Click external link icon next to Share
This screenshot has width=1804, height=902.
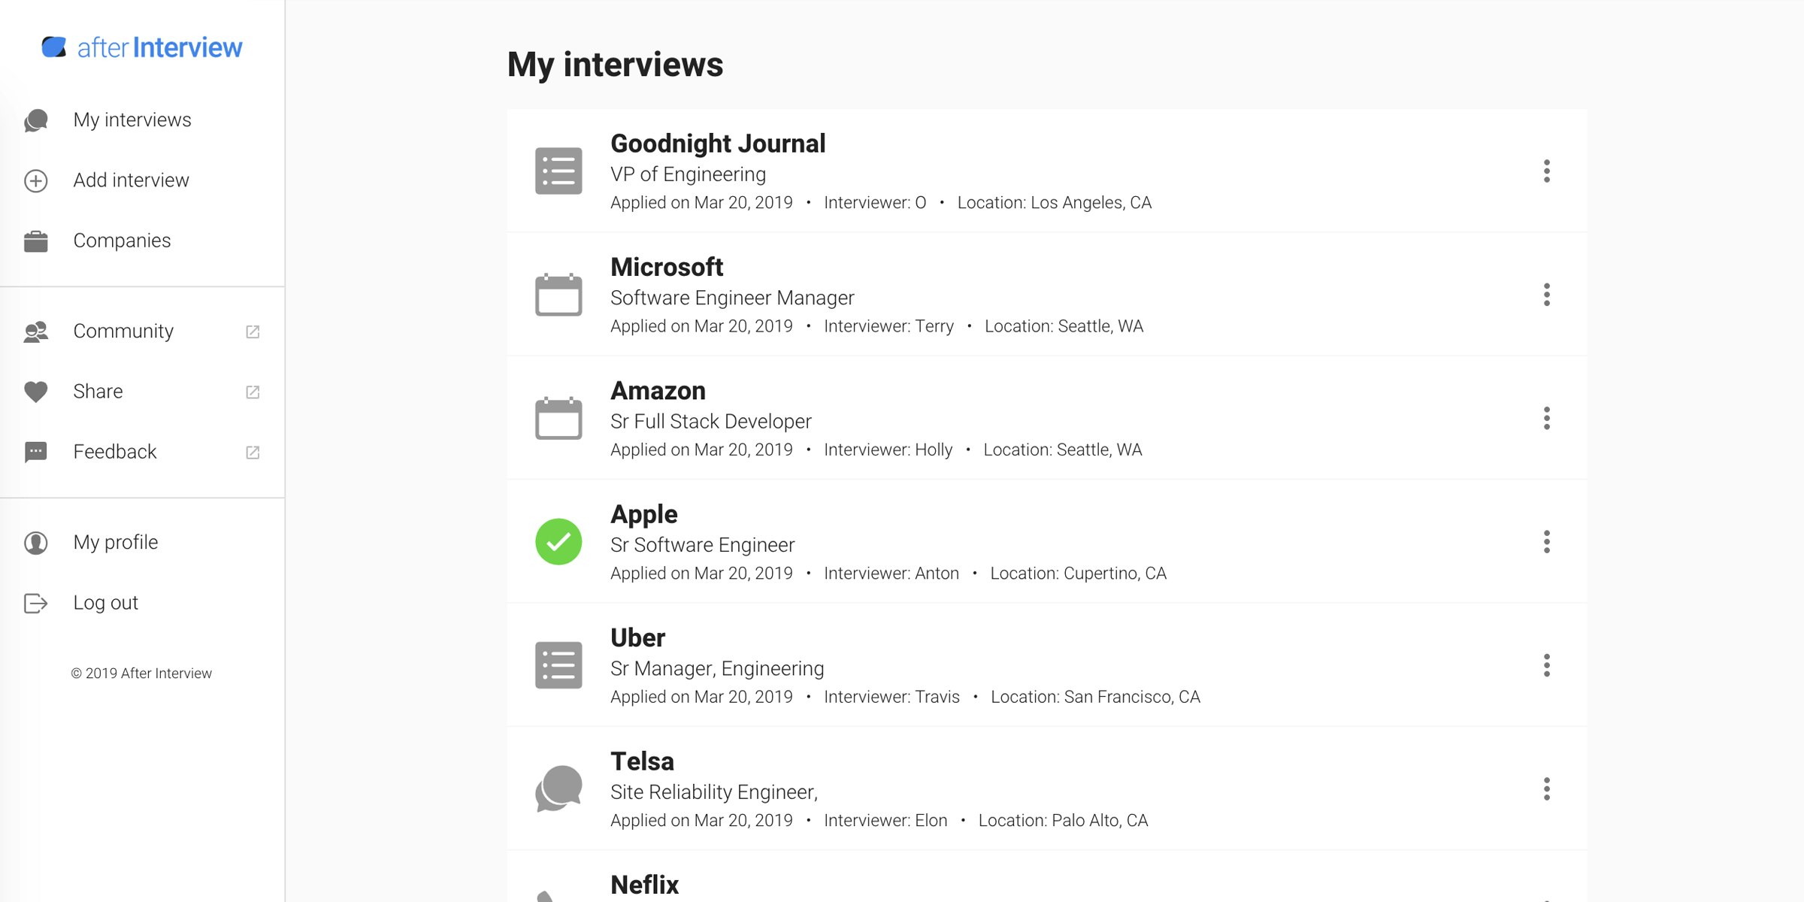click(253, 392)
